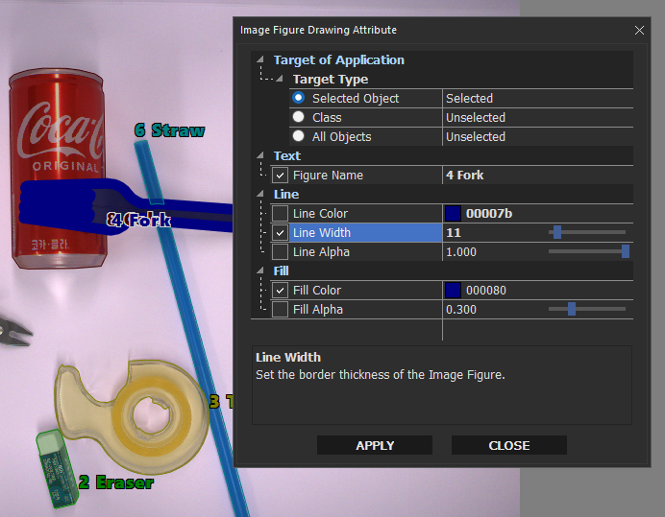This screenshot has width=665, height=517.
Task: Click the Fill Alpha value 0.300
Action: [x=461, y=310]
